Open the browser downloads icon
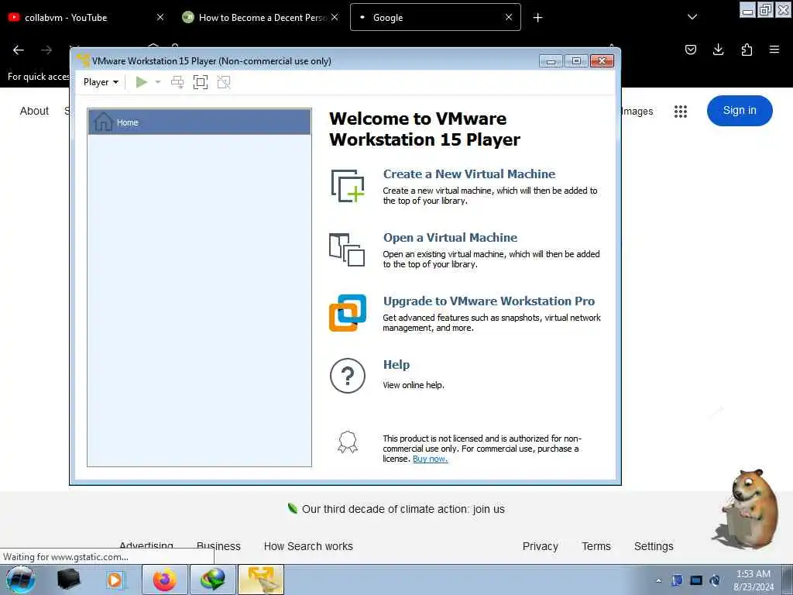This screenshot has width=793, height=595. (718, 50)
